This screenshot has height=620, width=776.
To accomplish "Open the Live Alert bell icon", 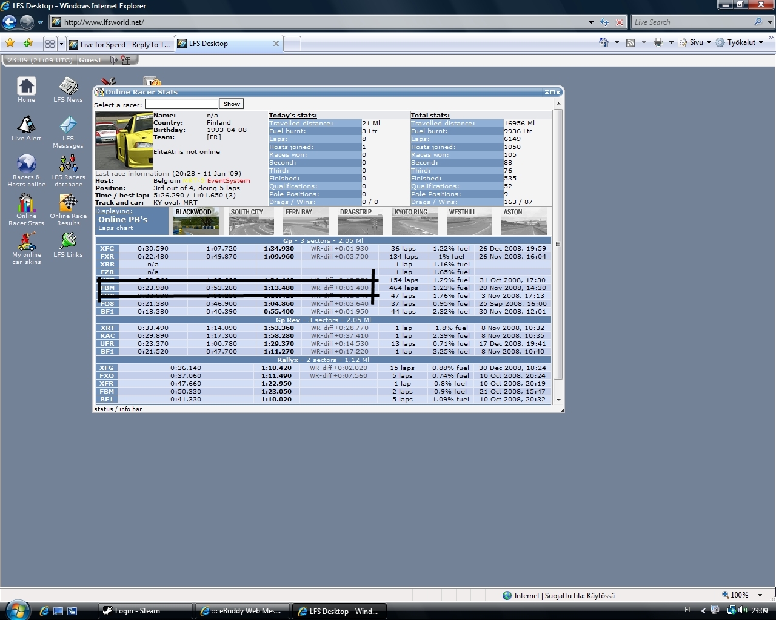I will pos(26,125).
